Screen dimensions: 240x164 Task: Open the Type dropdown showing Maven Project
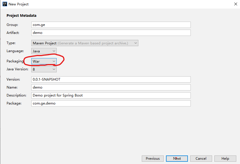point(85,43)
